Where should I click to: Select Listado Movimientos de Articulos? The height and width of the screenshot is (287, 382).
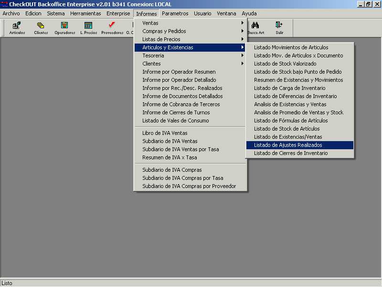coord(300,47)
